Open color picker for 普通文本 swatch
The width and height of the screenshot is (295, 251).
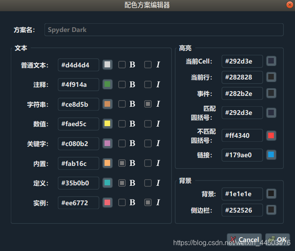coord(108,64)
